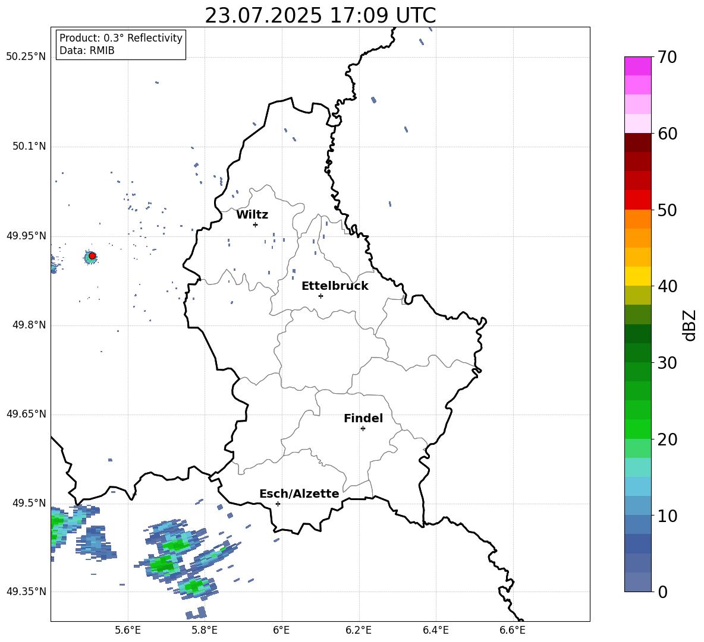The height and width of the screenshot is (642, 704).
Task: Select the Wiltz station label
Action: click(252, 215)
